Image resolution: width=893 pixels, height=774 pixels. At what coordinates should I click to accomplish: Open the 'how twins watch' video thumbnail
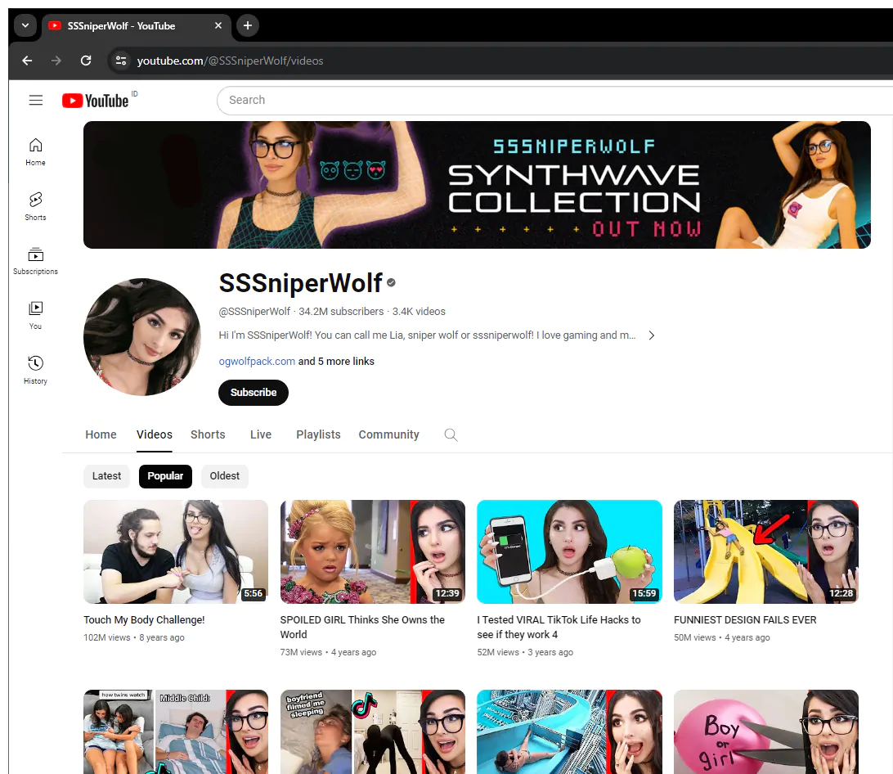tap(175, 731)
